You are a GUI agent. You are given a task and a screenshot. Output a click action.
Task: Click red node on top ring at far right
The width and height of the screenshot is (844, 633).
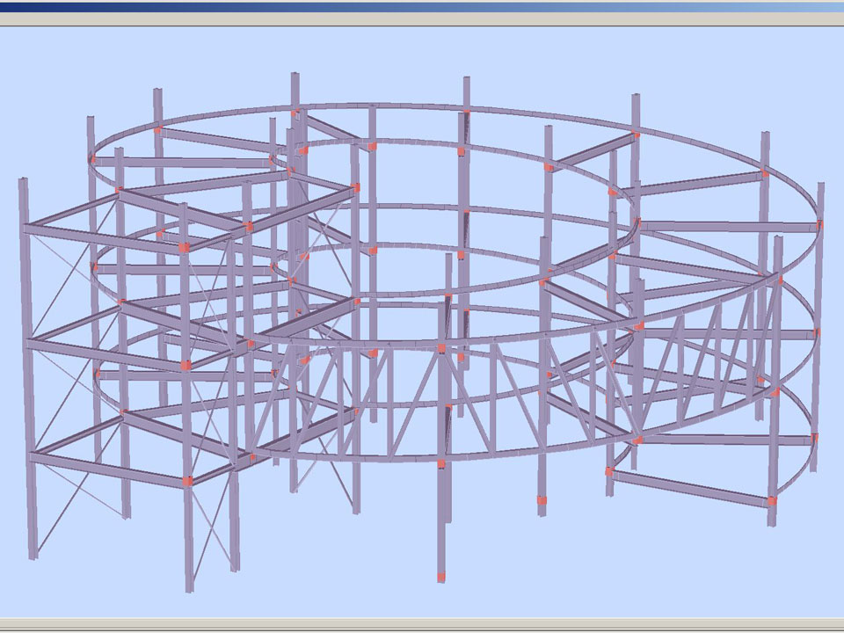(765, 174)
